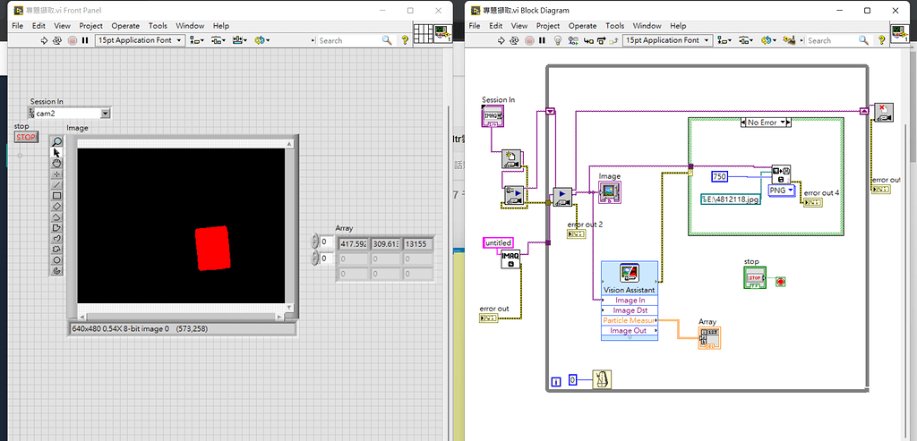The width and height of the screenshot is (917, 441).
Task: Click Clean Up Diagram broom icon
Action: coord(790,40)
